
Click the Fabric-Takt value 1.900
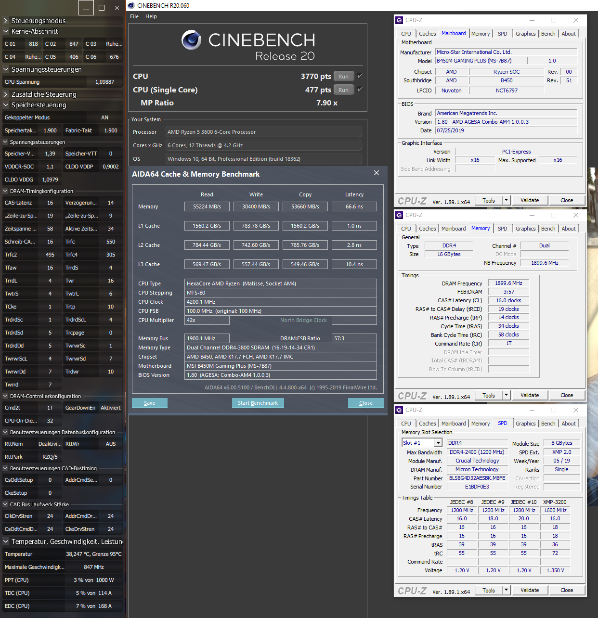pos(111,130)
